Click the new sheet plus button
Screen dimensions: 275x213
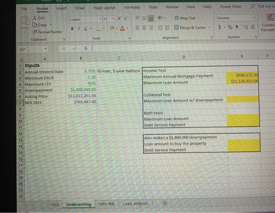pyautogui.click(x=165, y=203)
